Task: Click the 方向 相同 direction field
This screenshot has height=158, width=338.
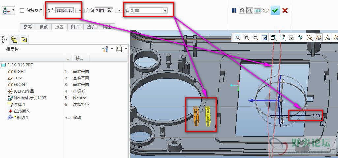Action: click(x=104, y=10)
